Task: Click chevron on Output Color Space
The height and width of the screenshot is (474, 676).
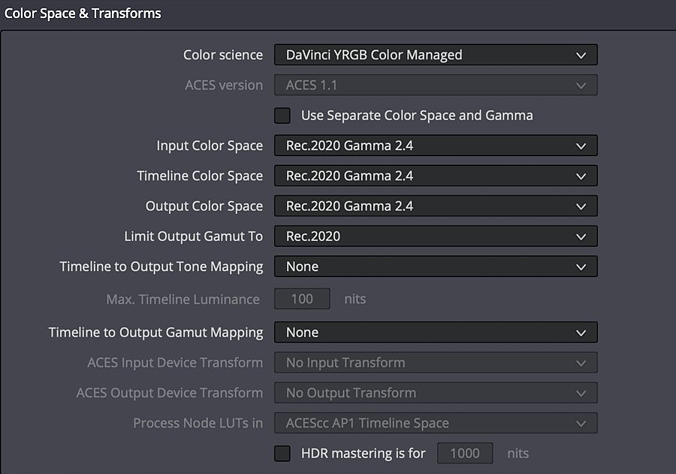Action: tap(581, 207)
